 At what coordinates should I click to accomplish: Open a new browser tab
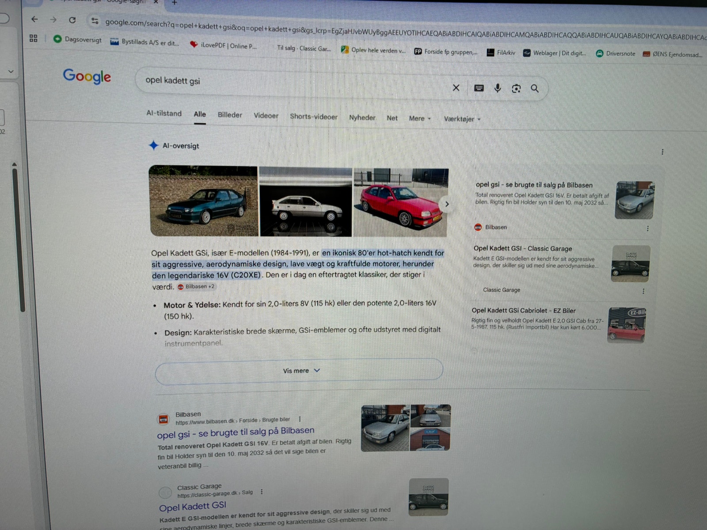(174, 3)
